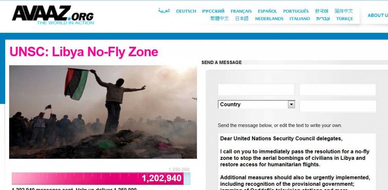Switch language to Nederlands
The height and width of the screenshot is (190, 388).
pos(269,19)
